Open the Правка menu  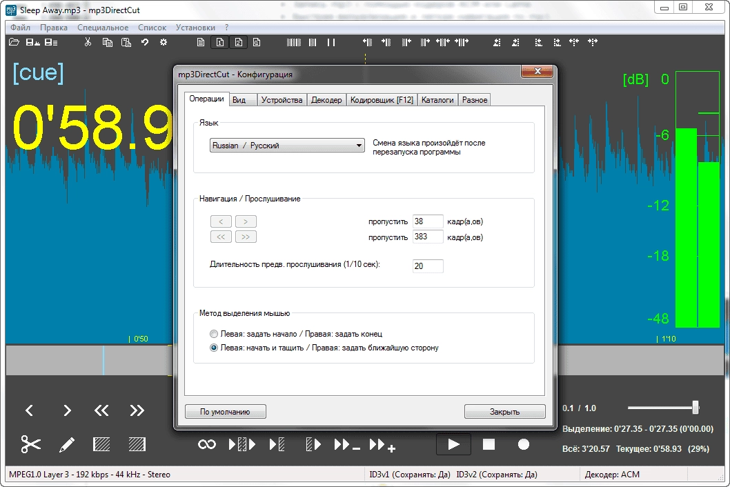[54, 28]
